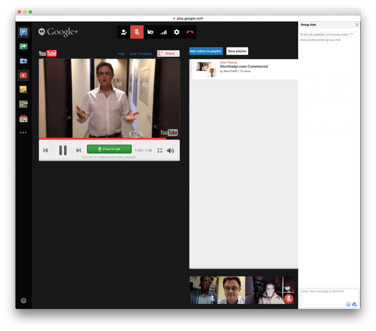Viewport: 376px width, 331px height.
Task: Click the Help link above the video
Action: point(121,54)
